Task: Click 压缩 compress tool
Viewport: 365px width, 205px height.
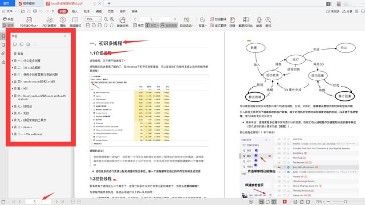Action: pos(232,22)
